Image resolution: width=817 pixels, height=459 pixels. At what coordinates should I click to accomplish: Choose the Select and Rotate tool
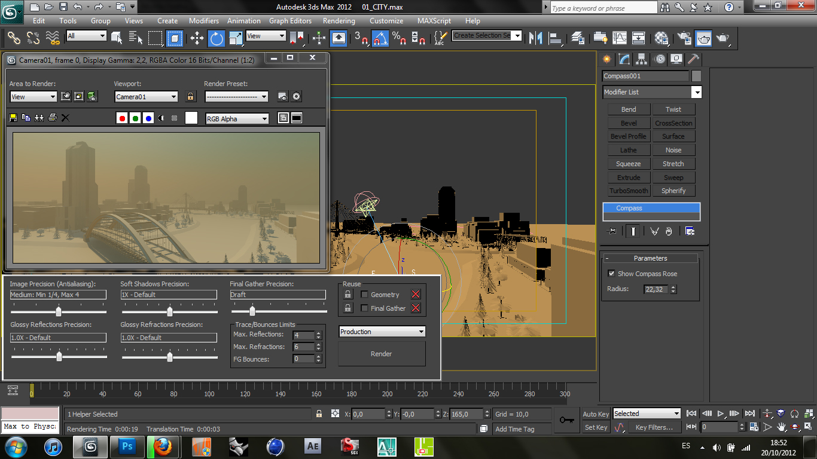[217, 38]
